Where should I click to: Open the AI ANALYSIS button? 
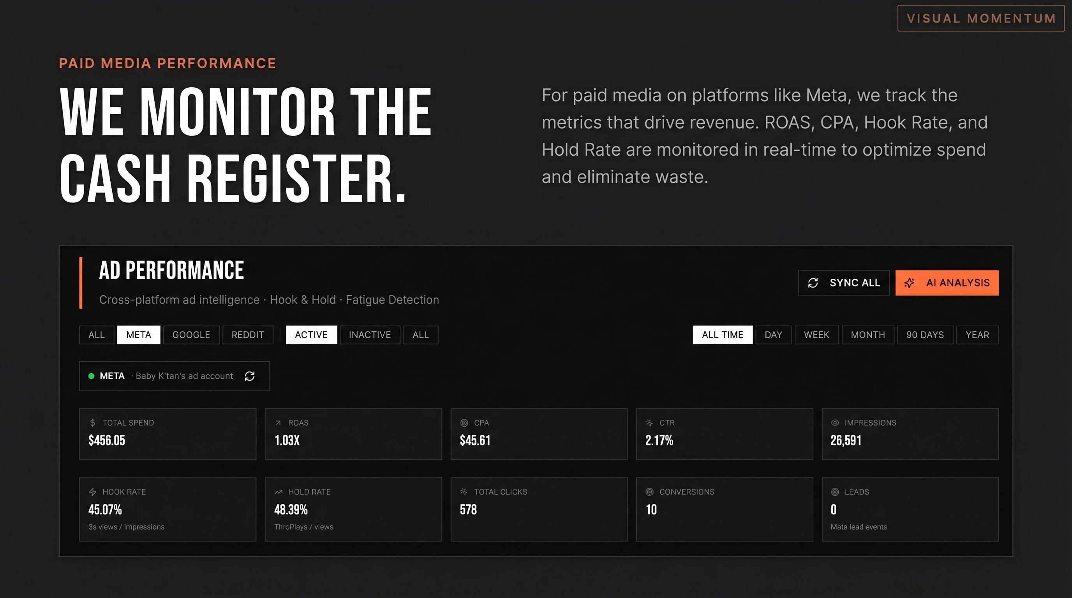pyautogui.click(x=947, y=283)
